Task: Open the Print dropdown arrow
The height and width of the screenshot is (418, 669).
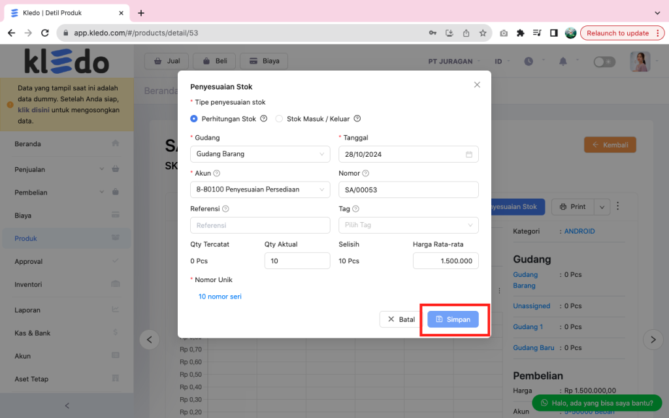Action: point(602,207)
